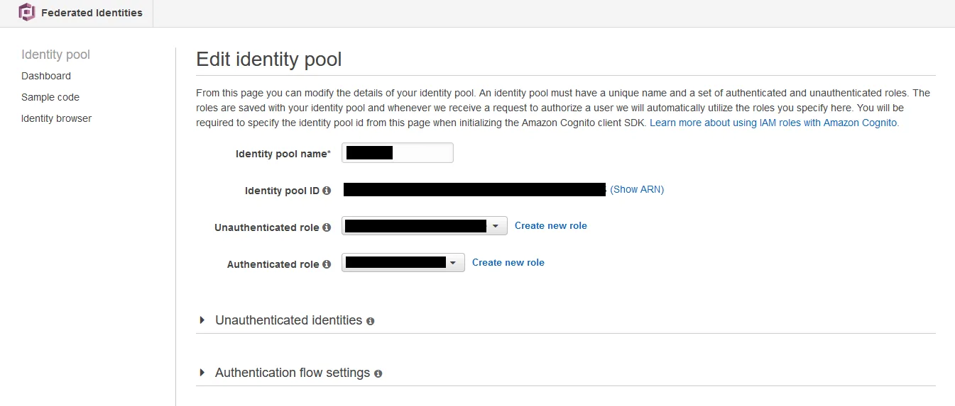The image size is (955, 406).
Task: Open Identity browser in the sidebar
Action: pos(57,118)
